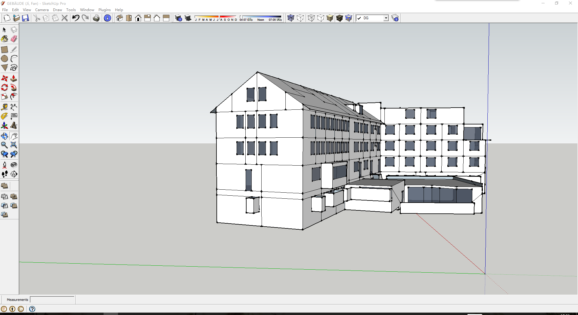Open the DG layer dropdown
The image size is (578, 315).
[x=386, y=18]
